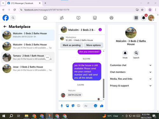Click the taskbar clock showing 6:12 PM
Screen dimensions: 159x119
pyautogui.click(x=146, y=116)
